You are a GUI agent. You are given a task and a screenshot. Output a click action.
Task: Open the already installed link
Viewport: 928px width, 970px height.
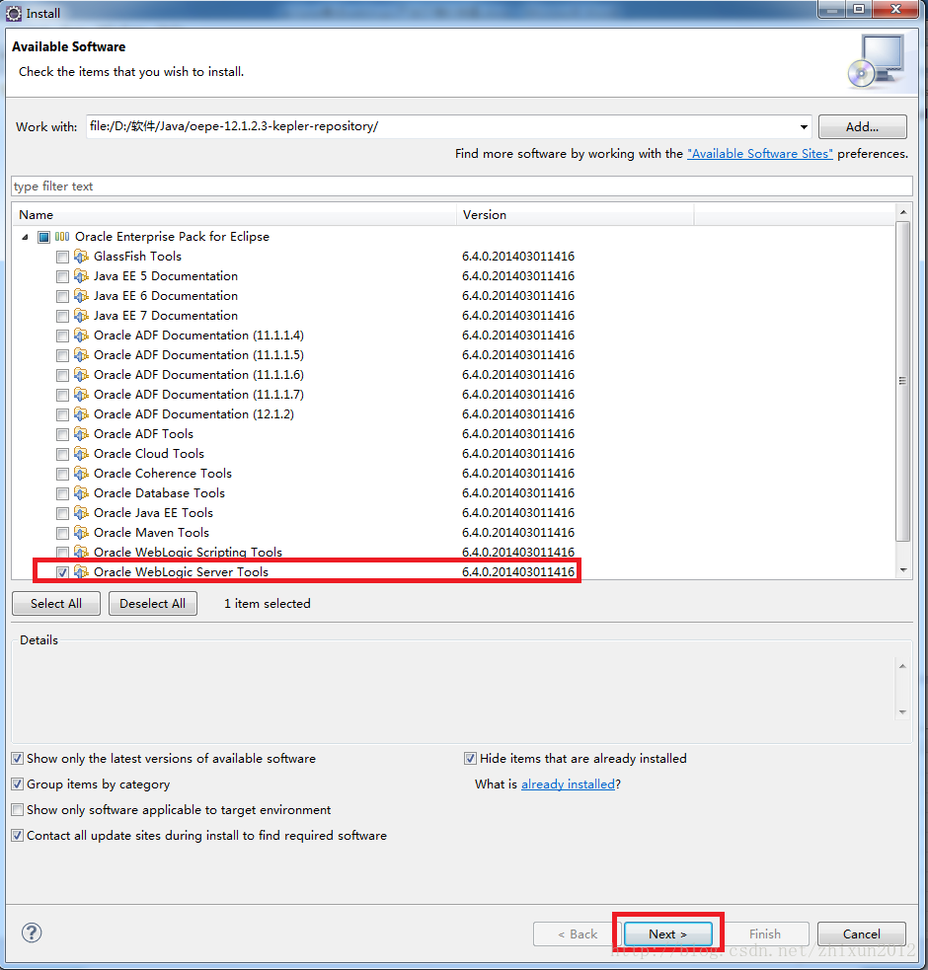click(x=569, y=783)
